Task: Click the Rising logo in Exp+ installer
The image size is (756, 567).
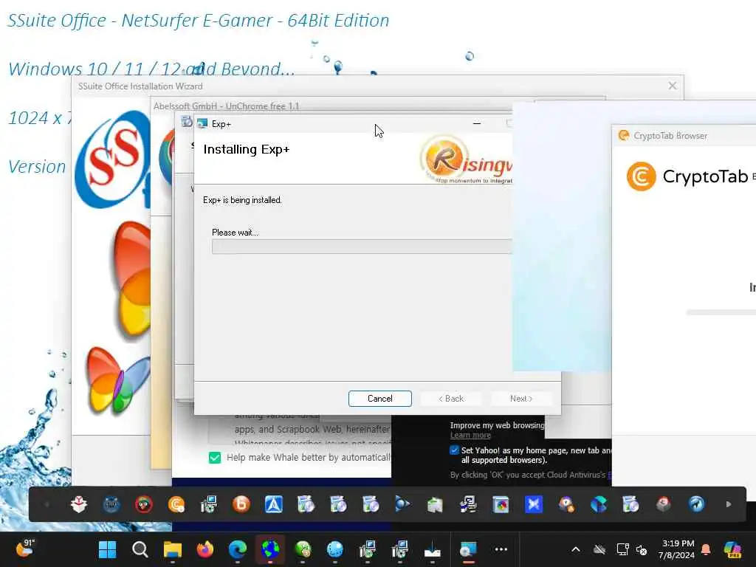Action: 465,160
